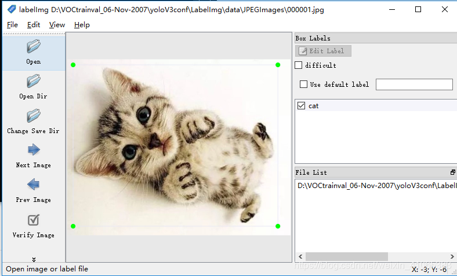This screenshot has width=457, height=276.
Task: Click the Change Save Dir icon
Action: tap(34, 116)
